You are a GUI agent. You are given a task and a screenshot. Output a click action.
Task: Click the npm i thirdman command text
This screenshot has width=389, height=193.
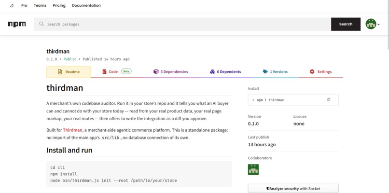click(x=270, y=100)
